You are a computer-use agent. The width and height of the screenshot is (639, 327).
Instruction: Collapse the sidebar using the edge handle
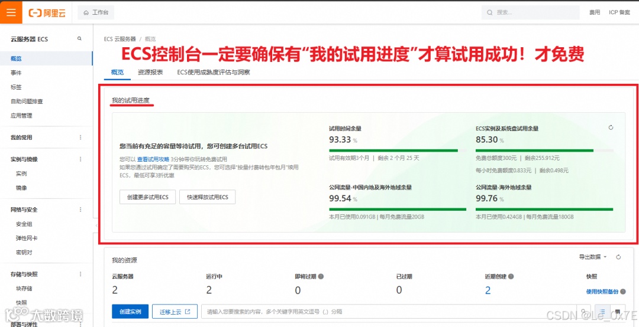(95, 225)
